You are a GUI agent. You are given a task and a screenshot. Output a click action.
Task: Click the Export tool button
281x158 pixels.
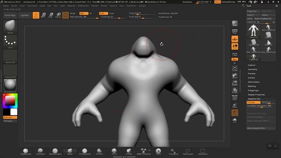pos(268,15)
